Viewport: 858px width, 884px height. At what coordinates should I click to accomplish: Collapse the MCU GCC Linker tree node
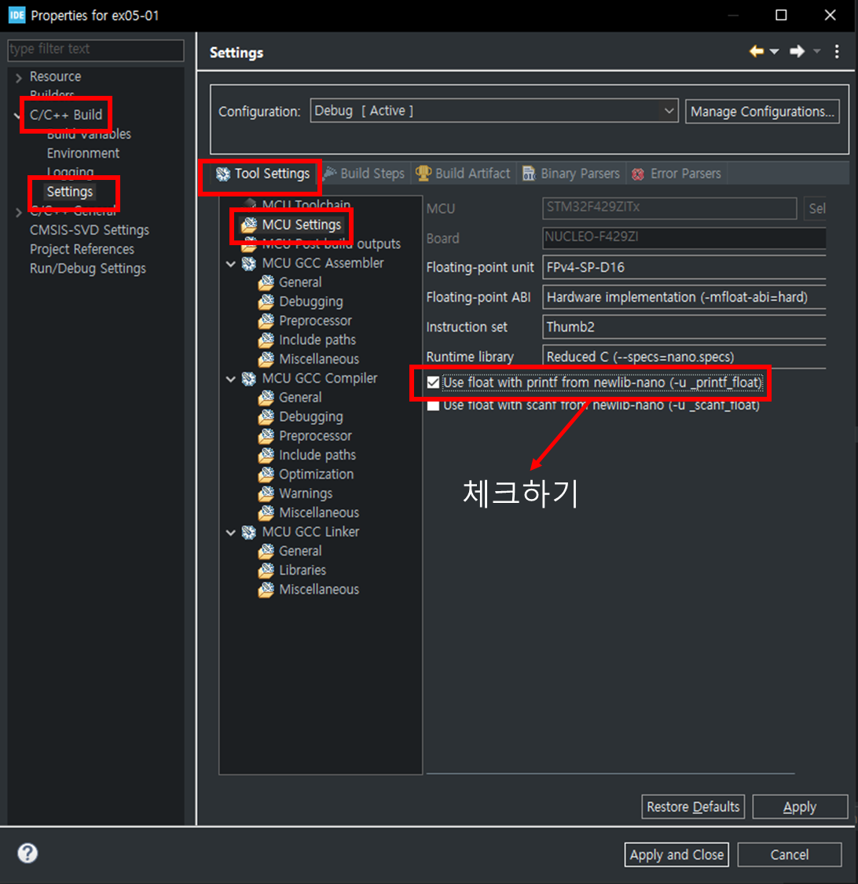[230, 532]
